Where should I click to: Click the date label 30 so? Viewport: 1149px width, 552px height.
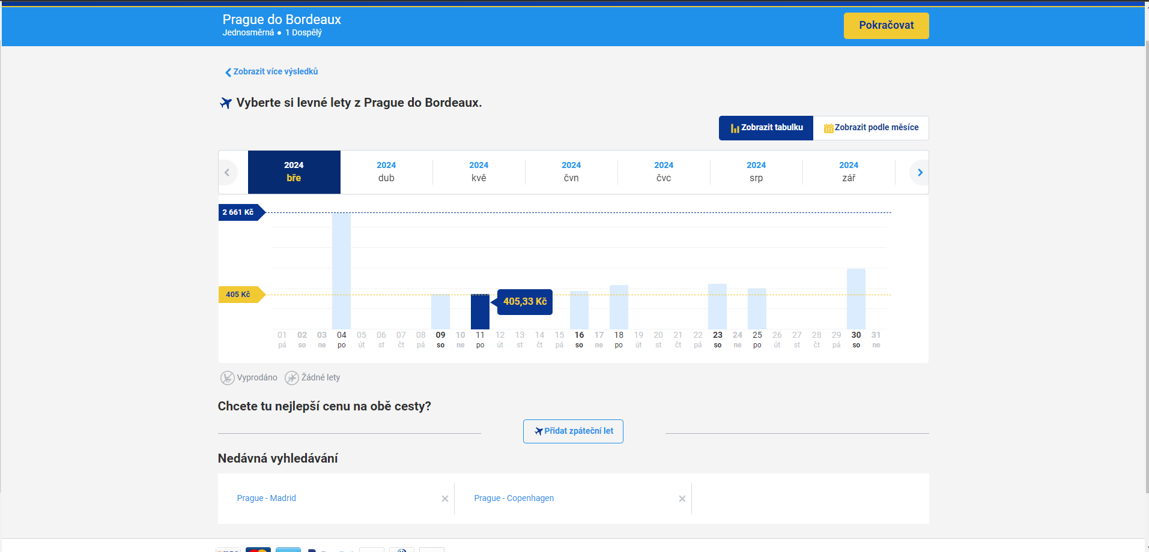[x=856, y=339]
